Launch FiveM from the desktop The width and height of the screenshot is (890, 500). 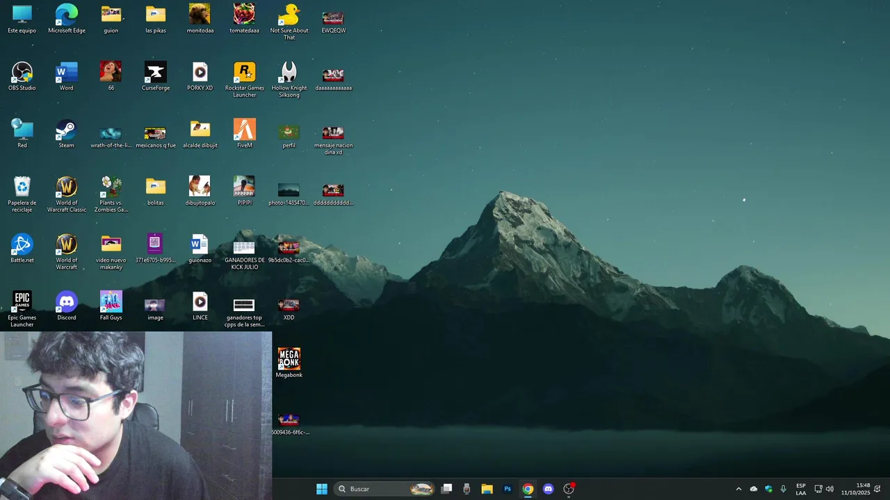(244, 133)
